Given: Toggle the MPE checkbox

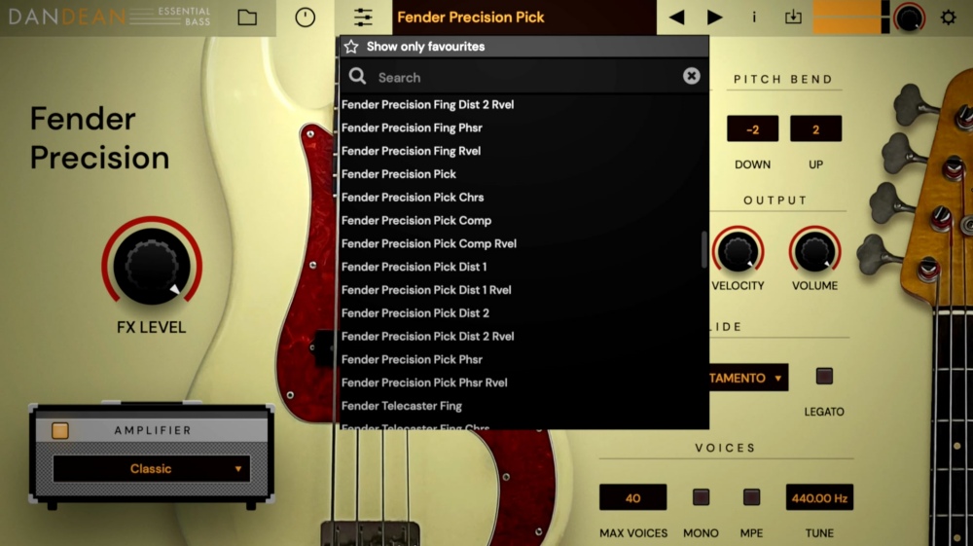Looking at the screenshot, I should [x=751, y=497].
